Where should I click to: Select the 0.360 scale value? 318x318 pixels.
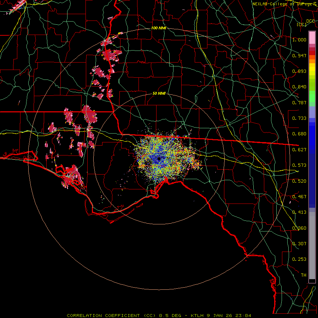[x=299, y=228]
